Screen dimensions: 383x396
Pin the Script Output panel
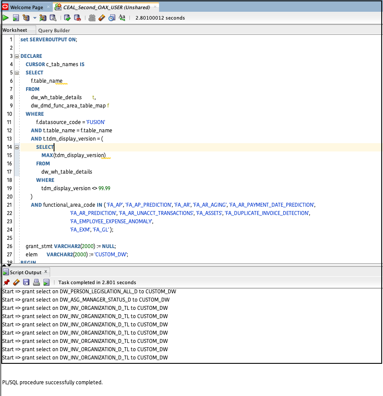[6, 282]
